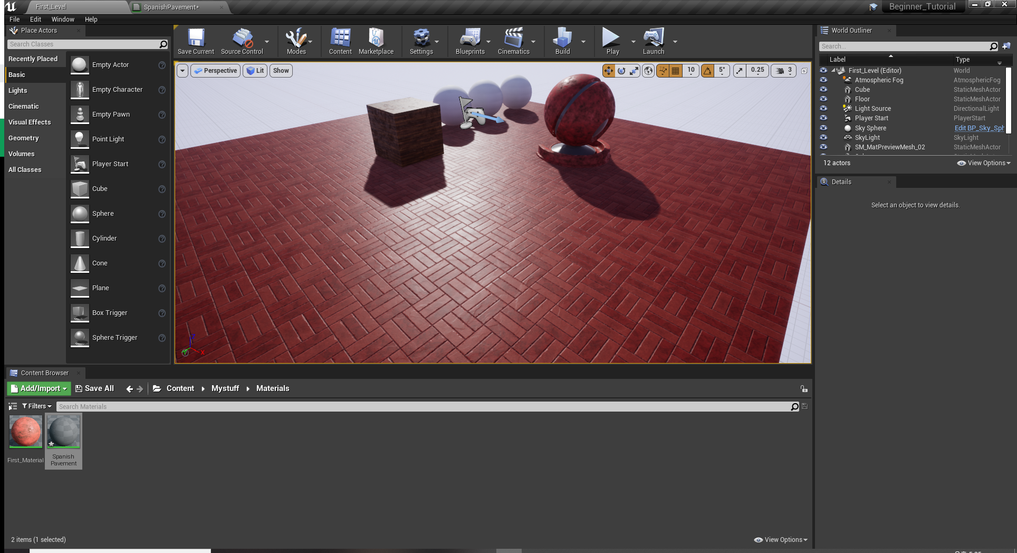1017x553 pixels.
Task: Open the Help menu
Action: (91, 19)
